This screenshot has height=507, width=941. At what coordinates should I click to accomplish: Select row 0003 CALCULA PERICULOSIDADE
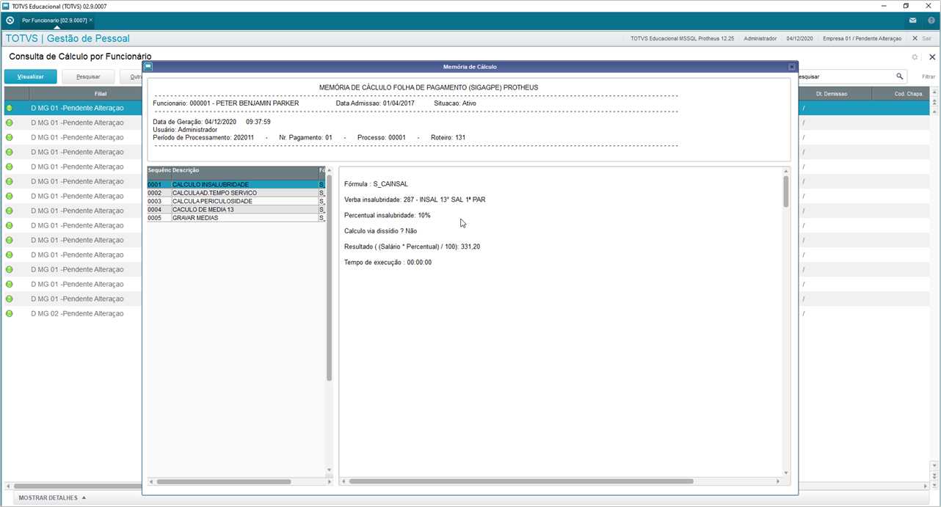(x=236, y=201)
